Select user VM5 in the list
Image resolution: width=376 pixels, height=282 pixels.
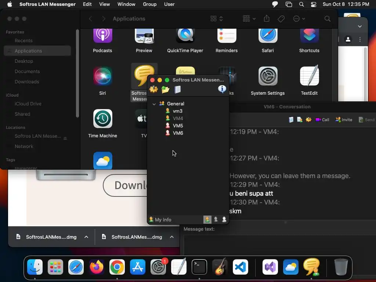tap(178, 126)
